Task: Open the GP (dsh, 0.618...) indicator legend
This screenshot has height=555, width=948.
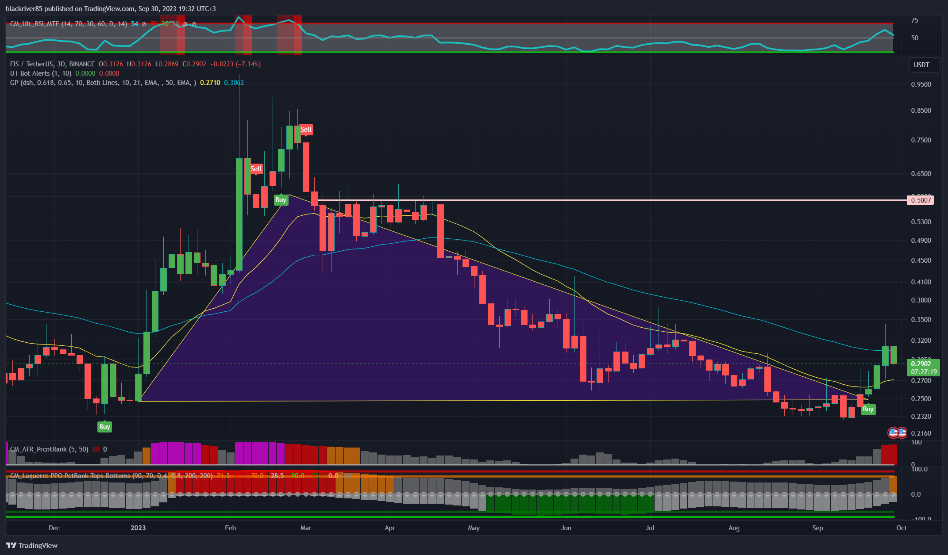Action: 103,83
